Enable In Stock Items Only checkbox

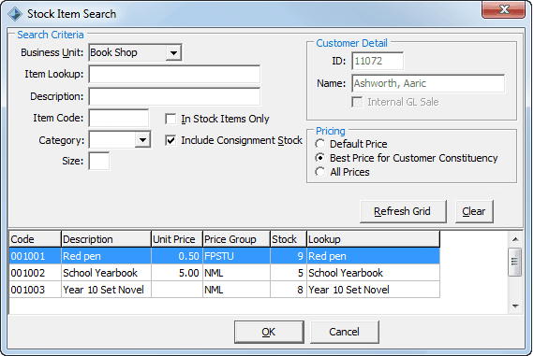click(x=171, y=119)
